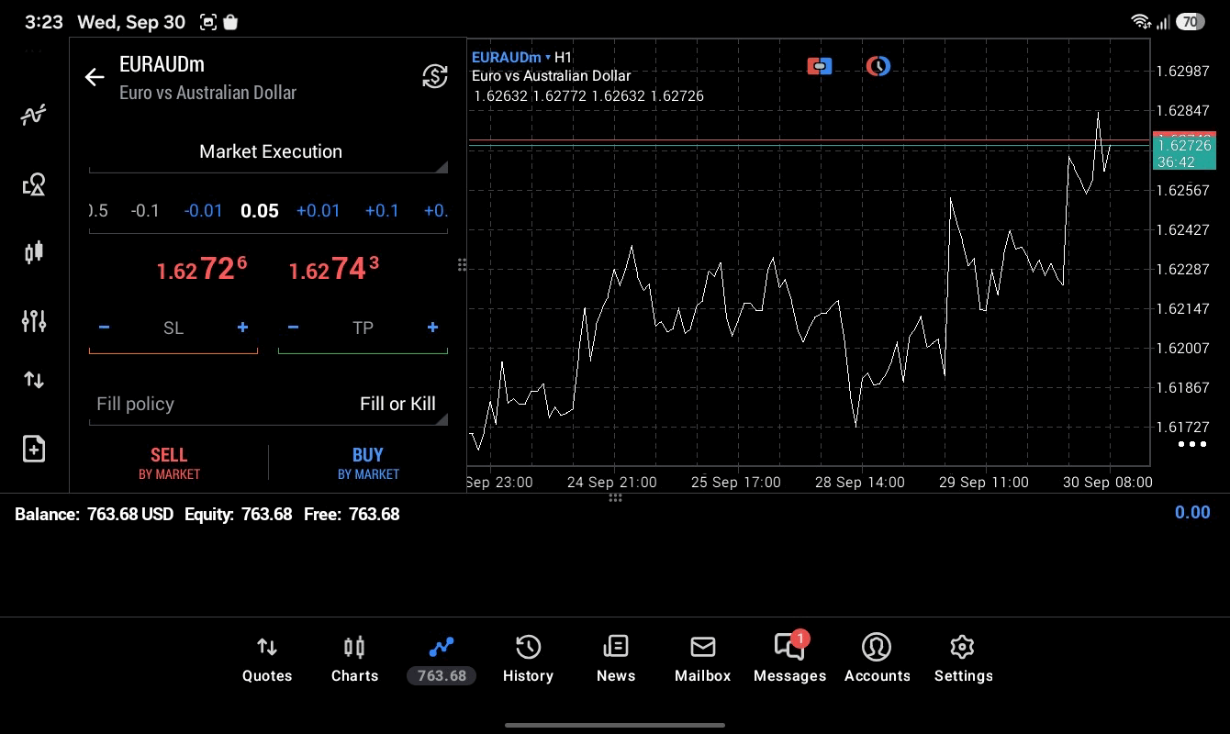
Task: Tap the currency refresh icon in order panel
Action: [434, 76]
